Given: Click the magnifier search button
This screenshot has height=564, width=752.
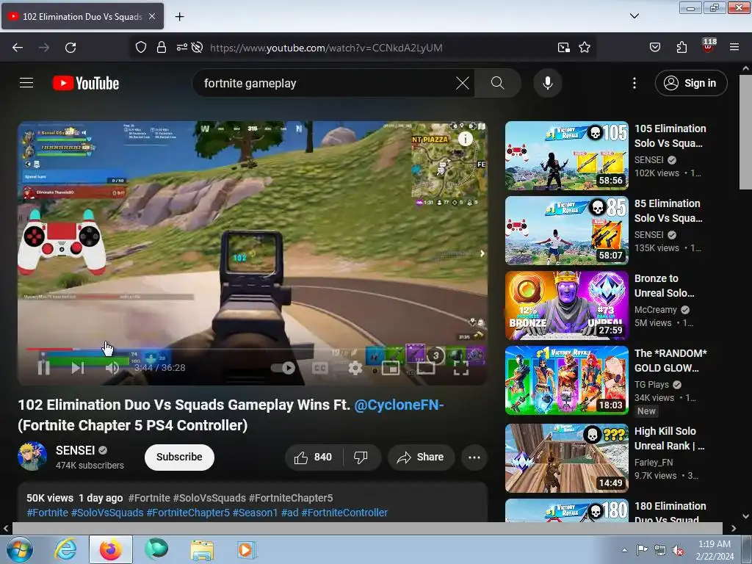Looking at the screenshot, I should click(497, 83).
